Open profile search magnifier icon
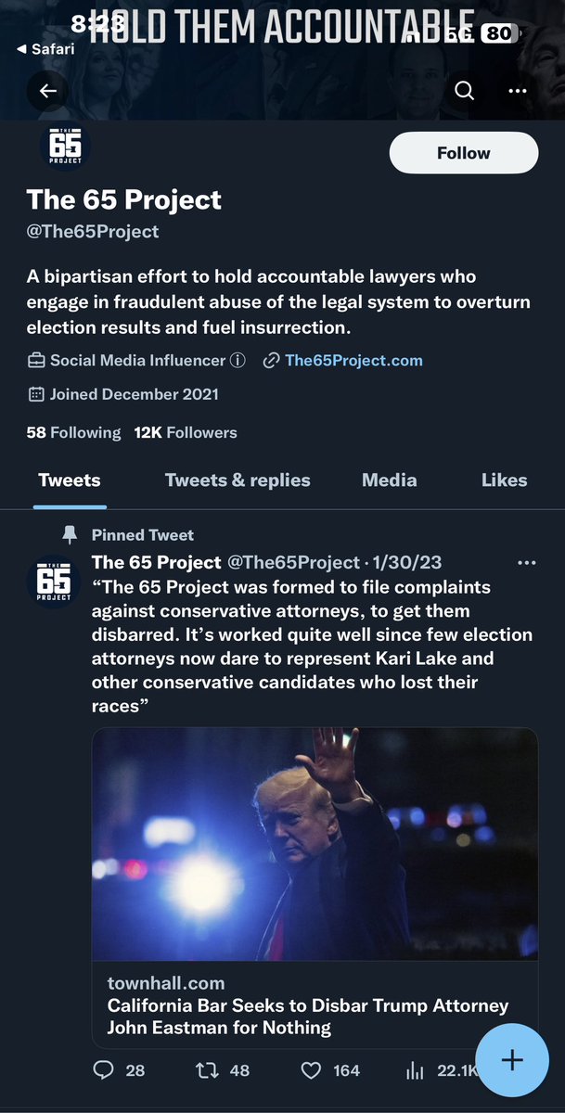 click(464, 91)
